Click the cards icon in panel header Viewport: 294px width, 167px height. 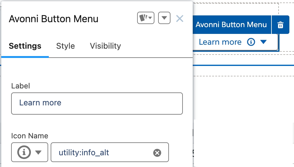pos(143,18)
